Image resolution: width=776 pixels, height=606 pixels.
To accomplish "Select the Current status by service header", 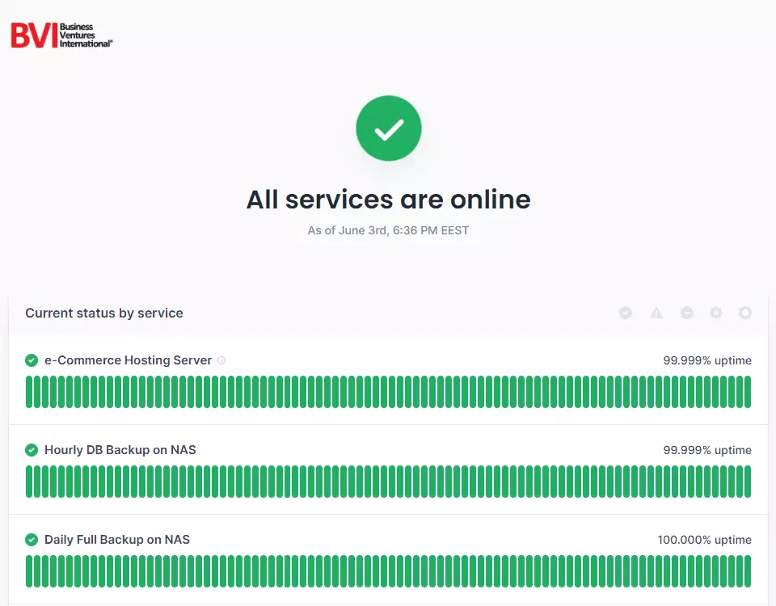I will [x=103, y=313].
